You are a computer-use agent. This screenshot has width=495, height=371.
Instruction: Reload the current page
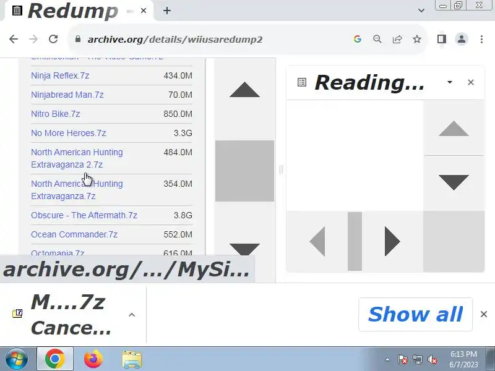[x=53, y=39]
